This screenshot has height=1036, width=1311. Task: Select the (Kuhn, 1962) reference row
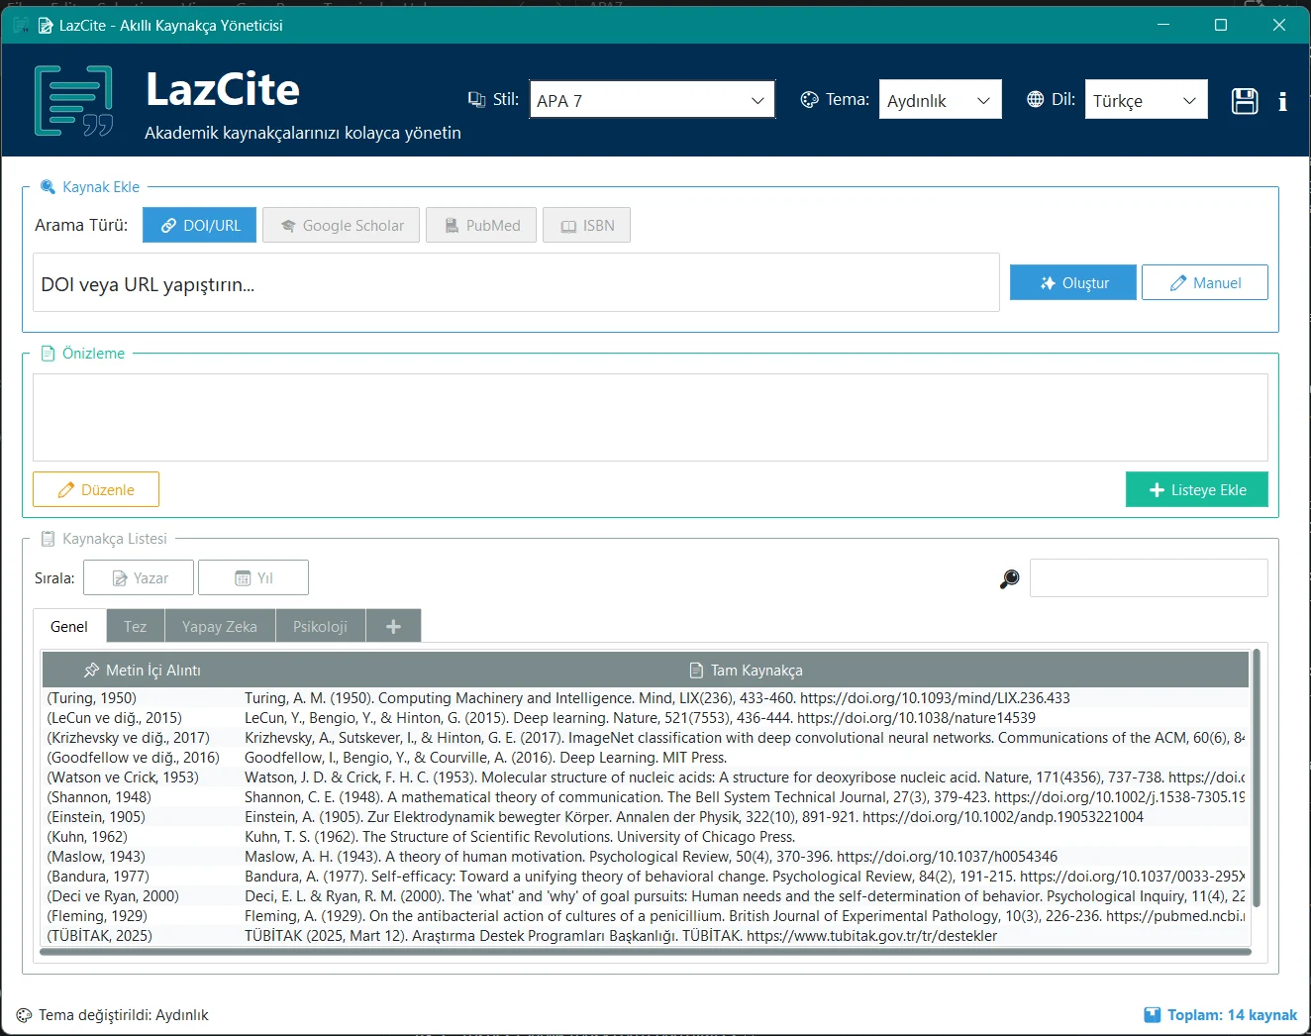[646, 837]
